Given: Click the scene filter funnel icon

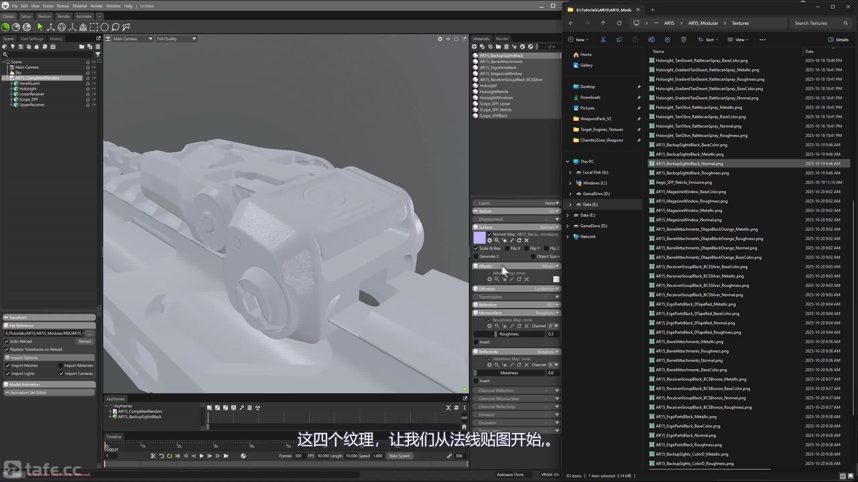Looking at the screenshot, I should (x=98, y=54).
